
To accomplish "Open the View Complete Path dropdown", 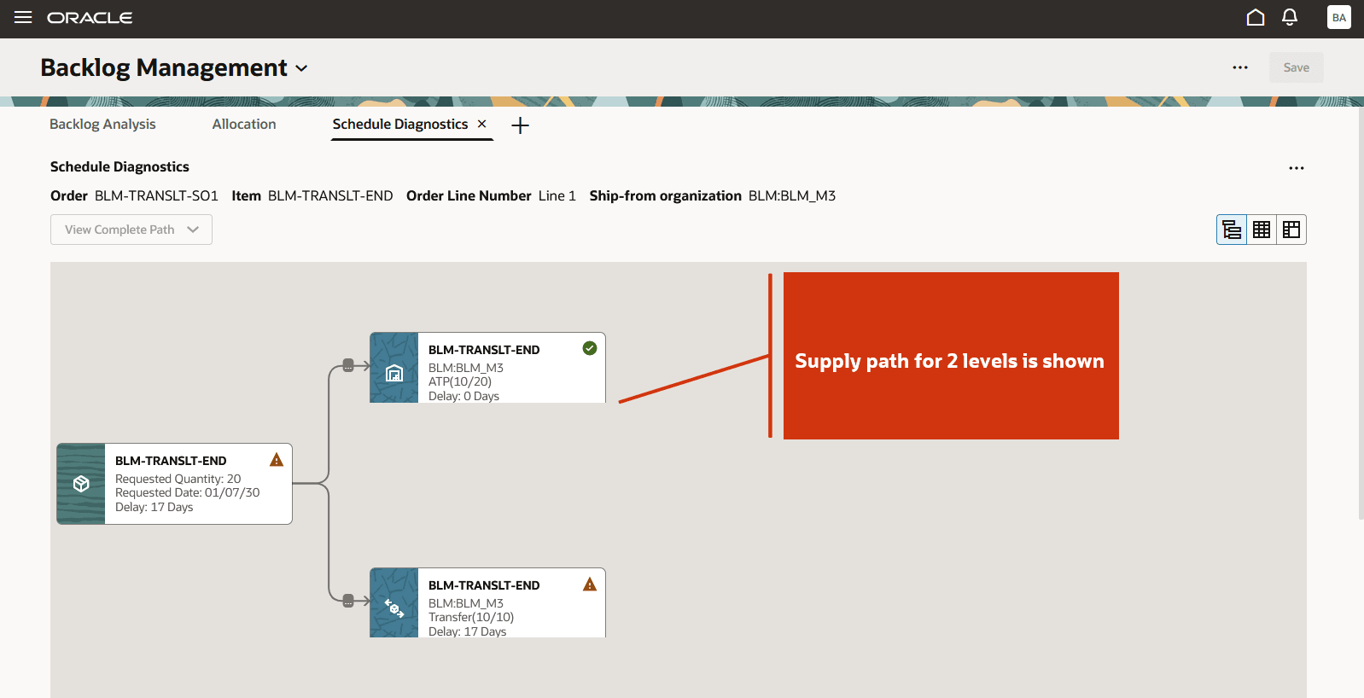I will [x=131, y=230].
